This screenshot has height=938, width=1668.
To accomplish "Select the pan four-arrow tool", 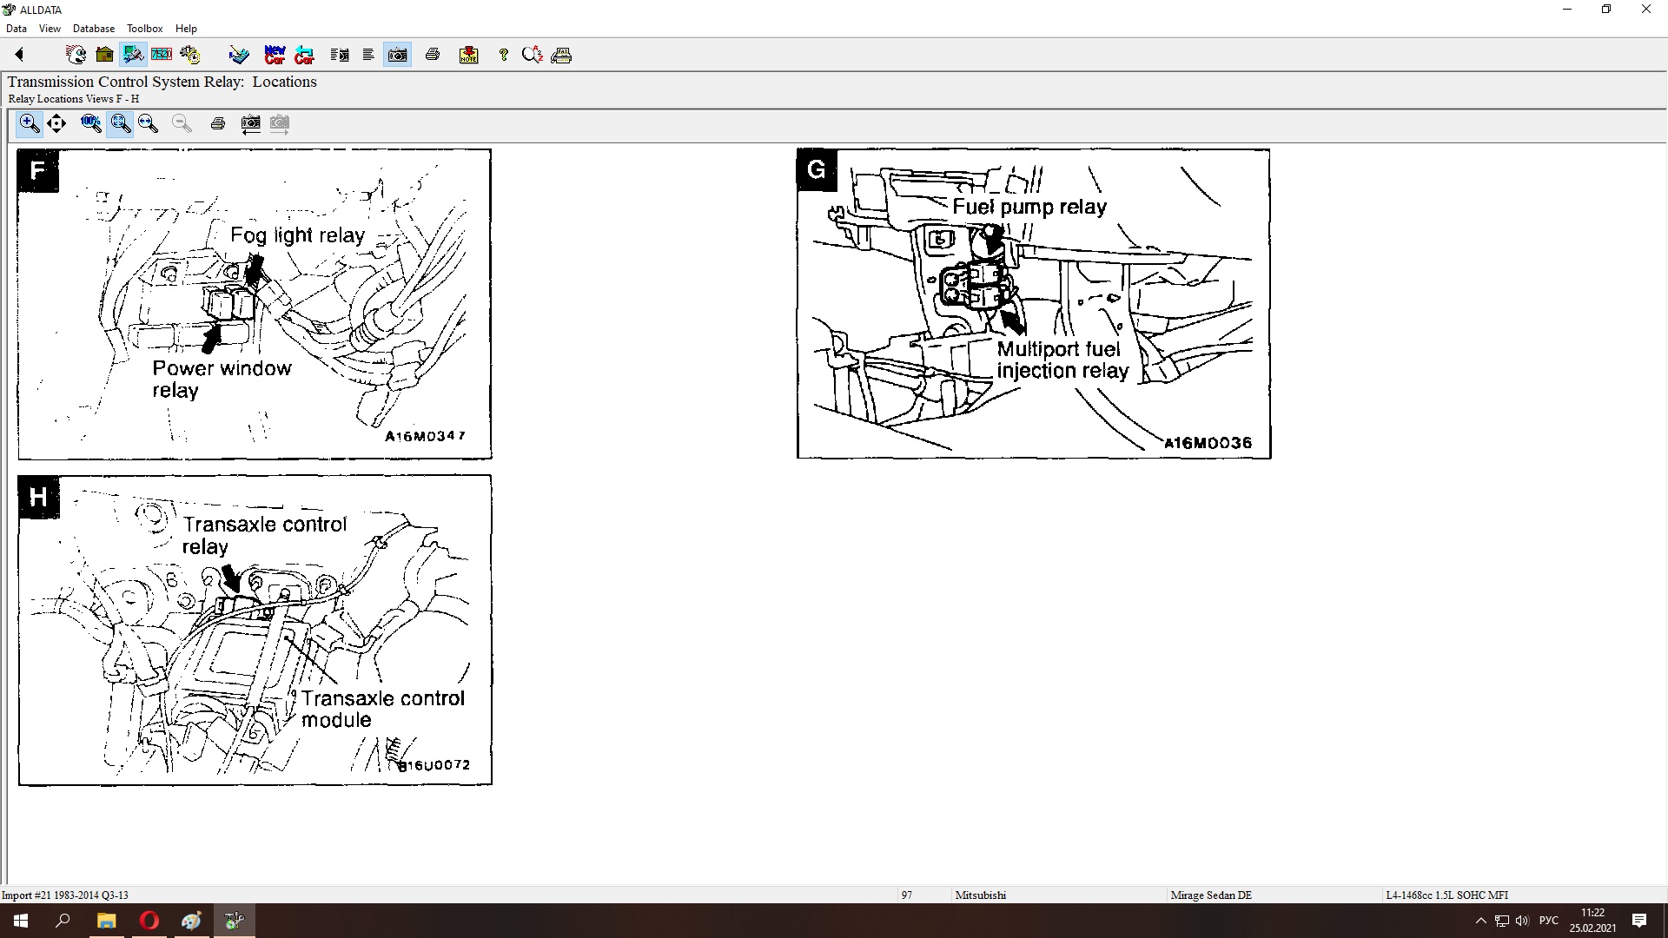I will (x=56, y=123).
